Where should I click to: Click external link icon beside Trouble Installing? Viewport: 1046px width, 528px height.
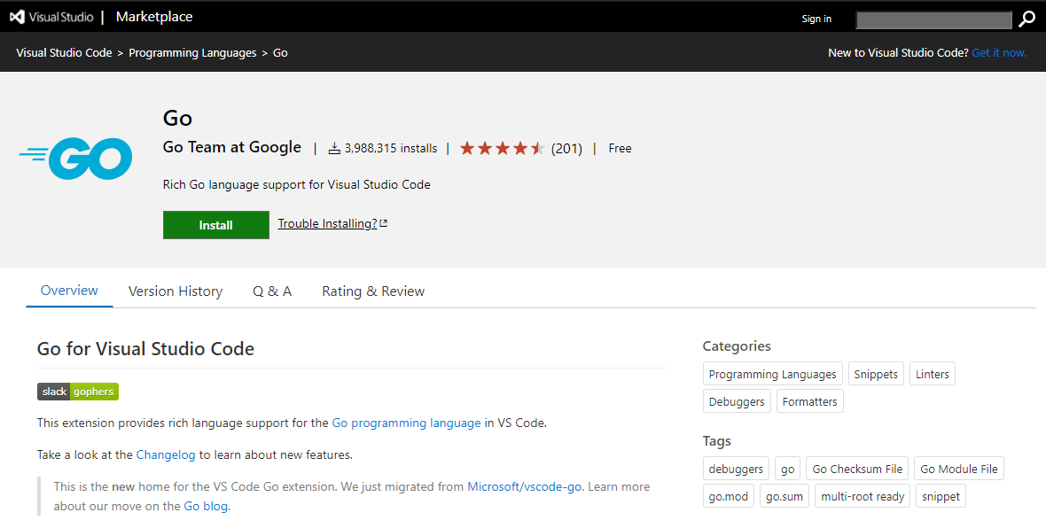click(384, 223)
